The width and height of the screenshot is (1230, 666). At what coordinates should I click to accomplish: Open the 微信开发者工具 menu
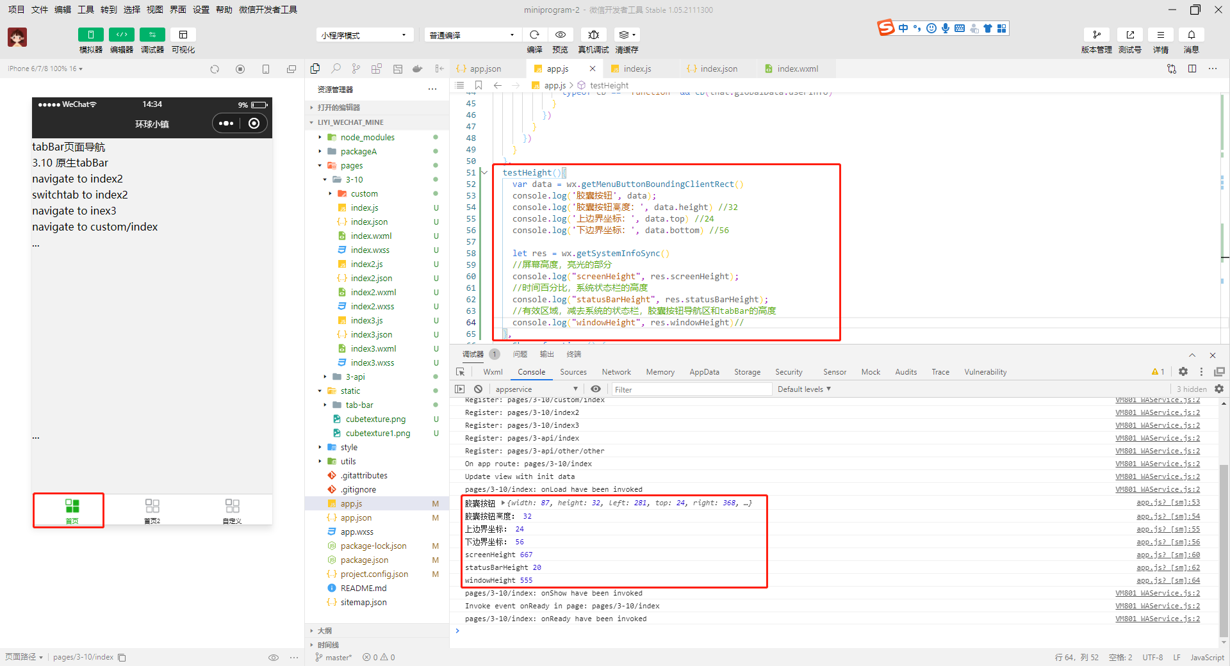[x=268, y=10]
